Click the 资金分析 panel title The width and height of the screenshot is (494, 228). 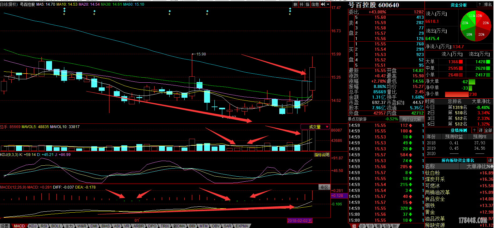pos(459,5)
